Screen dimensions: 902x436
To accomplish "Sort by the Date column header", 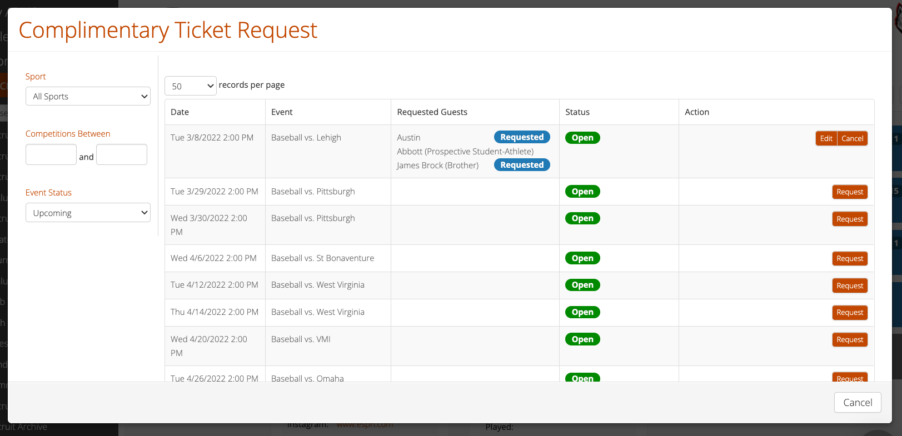I will pyautogui.click(x=215, y=112).
